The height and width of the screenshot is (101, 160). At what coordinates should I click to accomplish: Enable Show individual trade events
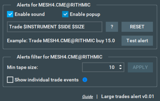tap(10, 80)
